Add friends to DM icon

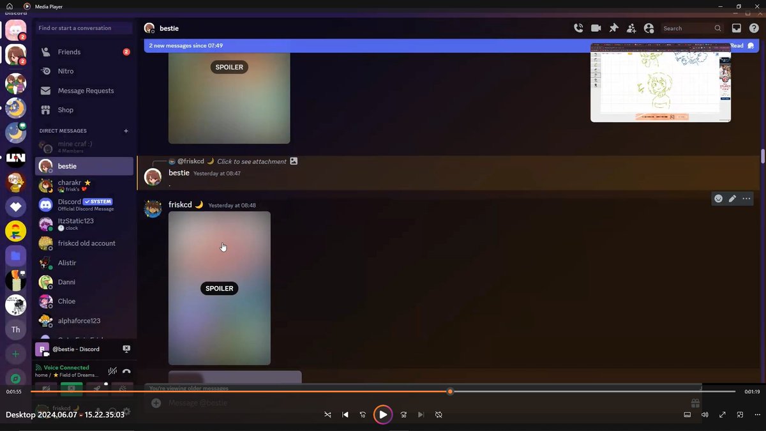click(x=631, y=28)
